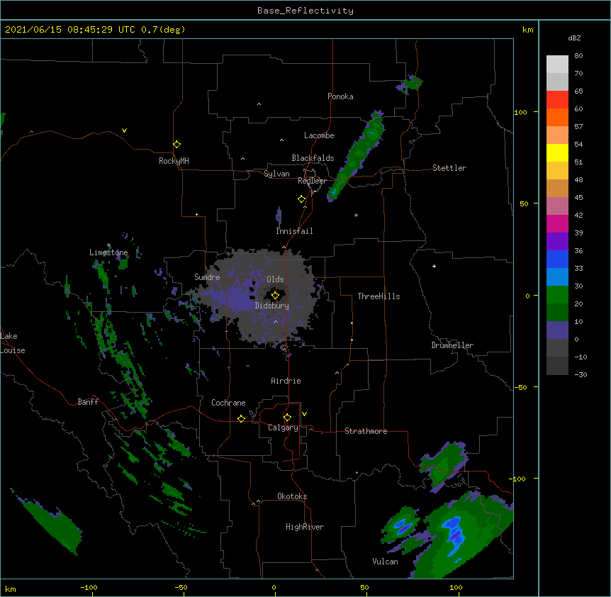This screenshot has height=597, width=611.
Task: Click the green echo band east of RedDeer
Action: coord(357,156)
